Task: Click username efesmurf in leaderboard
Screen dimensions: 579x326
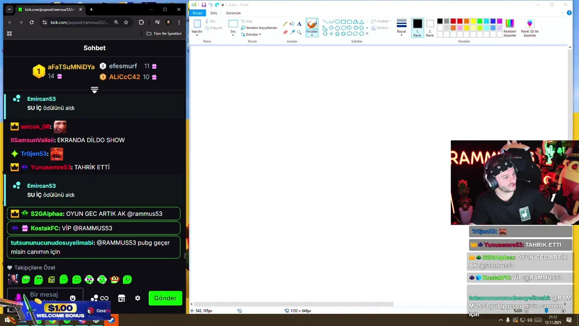Action: [x=123, y=66]
